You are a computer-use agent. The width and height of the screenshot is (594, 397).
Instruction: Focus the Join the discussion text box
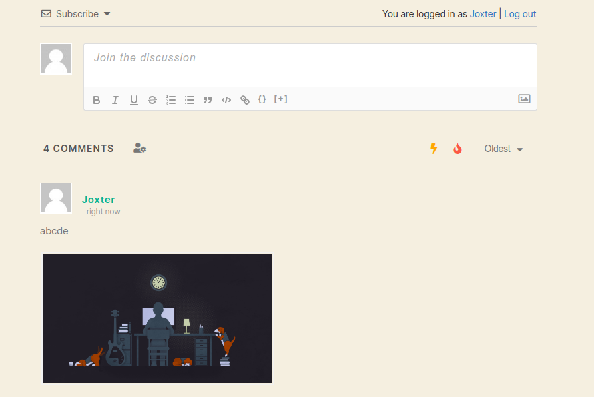pos(310,65)
